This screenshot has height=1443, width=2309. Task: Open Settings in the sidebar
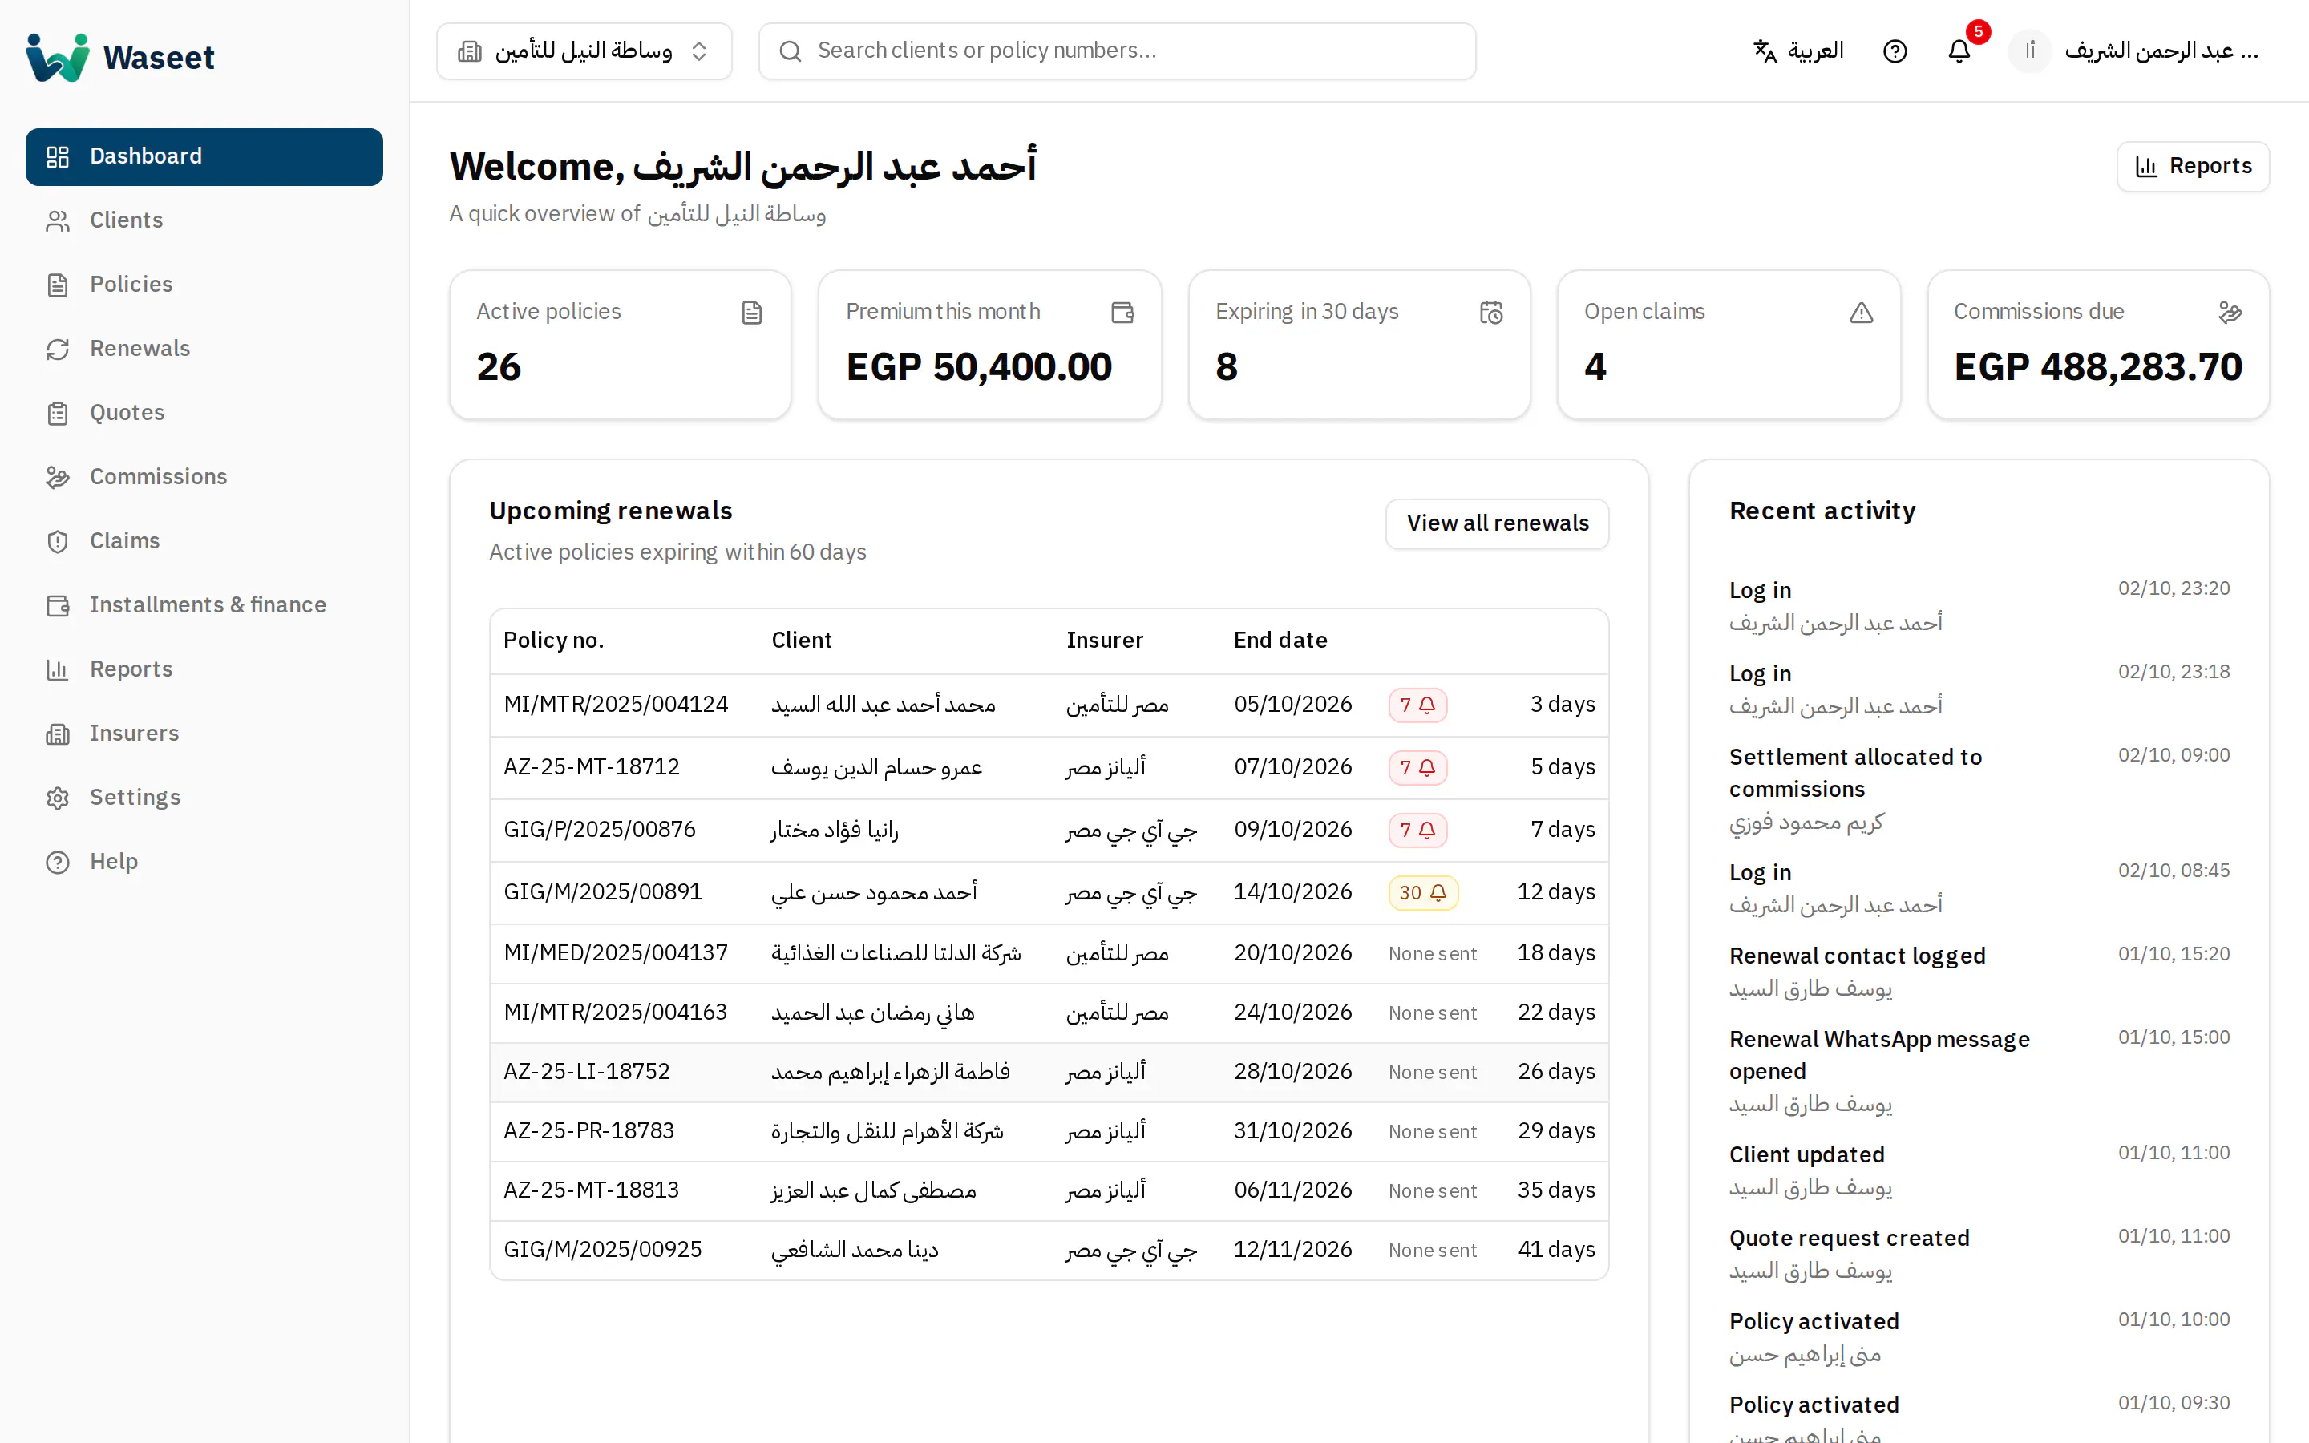point(204,798)
